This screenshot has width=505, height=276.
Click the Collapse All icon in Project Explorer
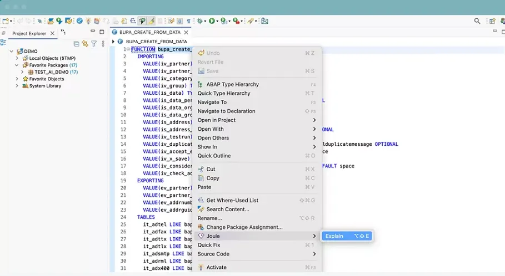pos(77,43)
